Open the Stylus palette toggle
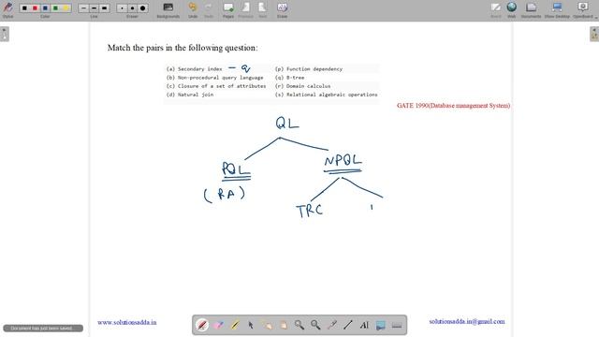Image resolution: width=599 pixels, height=337 pixels. pos(7,9)
